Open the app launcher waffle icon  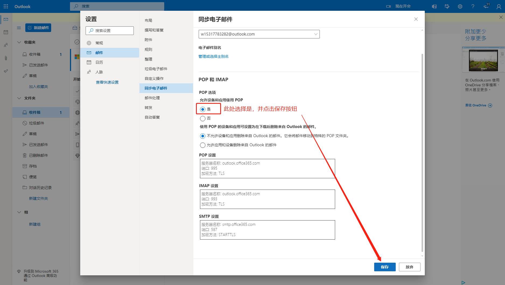tap(6, 6)
